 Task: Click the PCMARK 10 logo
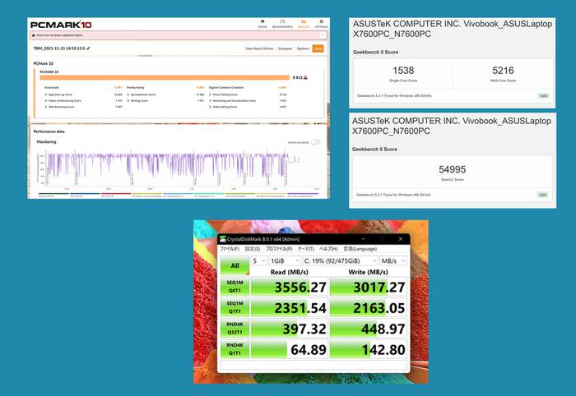(61, 25)
